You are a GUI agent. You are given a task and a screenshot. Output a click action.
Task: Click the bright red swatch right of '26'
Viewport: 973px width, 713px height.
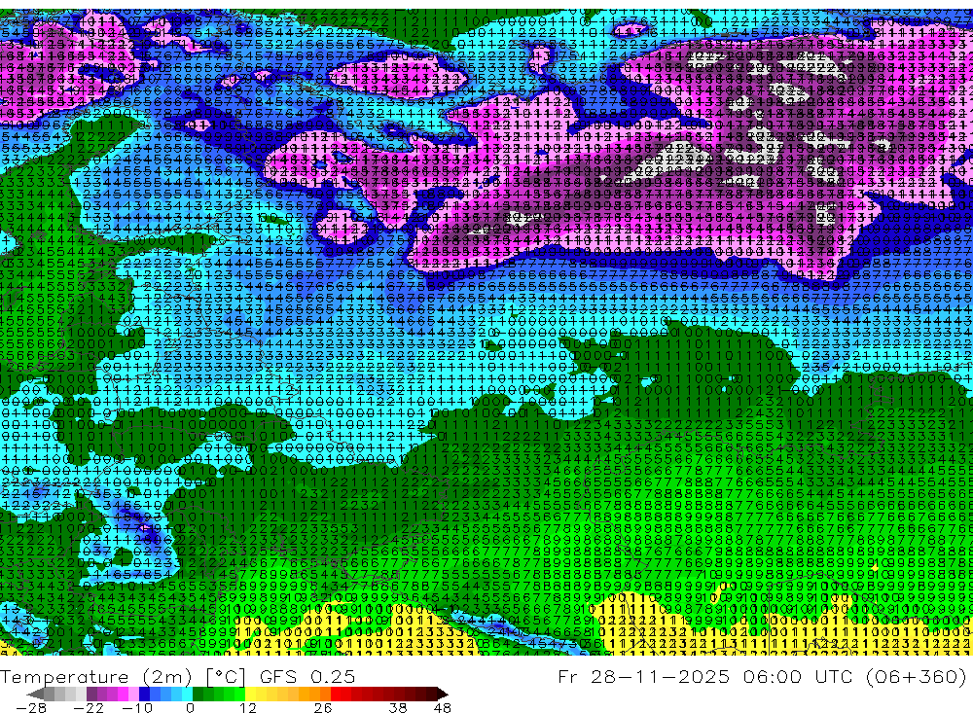click(337, 694)
